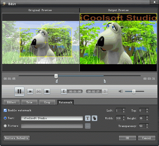The height and width of the screenshot is (146, 159).
Task: Click the Top value field
Action: click(142, 111)
